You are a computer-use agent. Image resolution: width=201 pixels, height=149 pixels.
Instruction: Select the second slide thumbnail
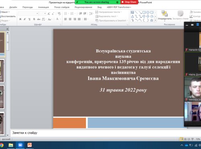coord(2,70)
